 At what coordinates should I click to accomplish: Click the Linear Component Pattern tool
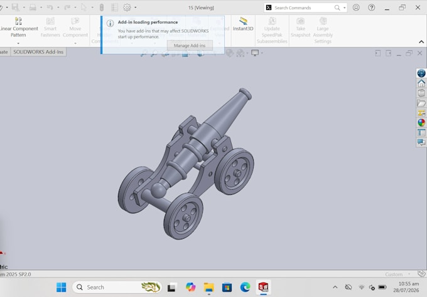point(18,27)
